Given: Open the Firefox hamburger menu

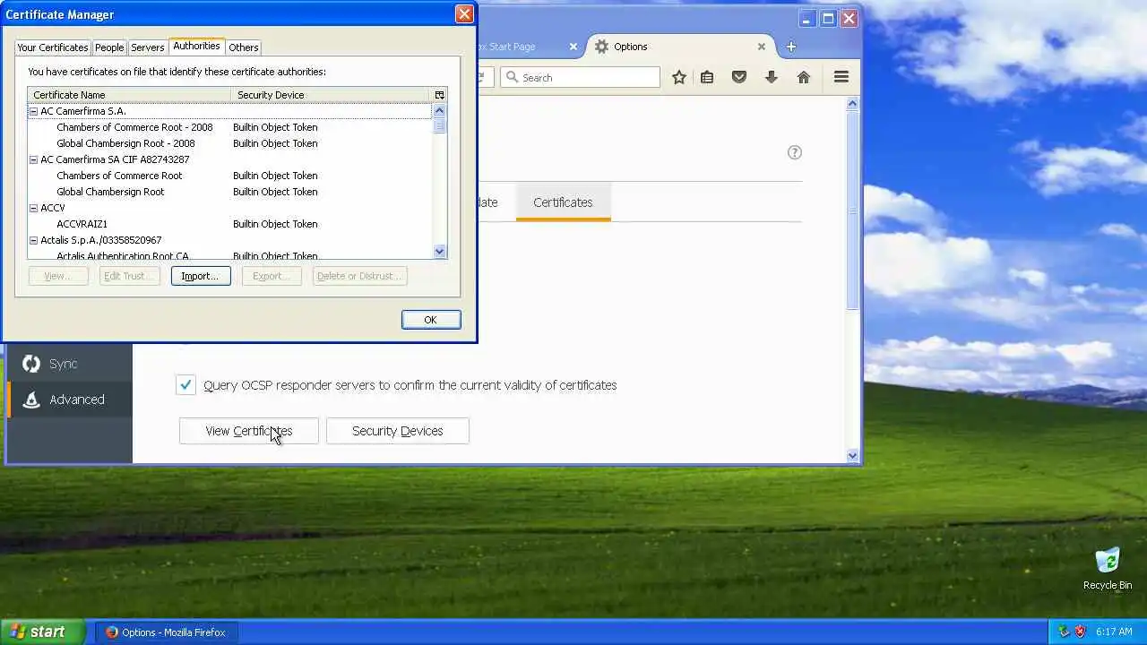Looking at the screenshot, I should (x=841, y=77).
